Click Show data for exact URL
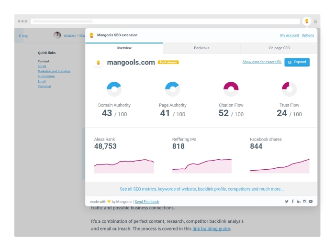This screenshot has height=251, width=335. 262,62
